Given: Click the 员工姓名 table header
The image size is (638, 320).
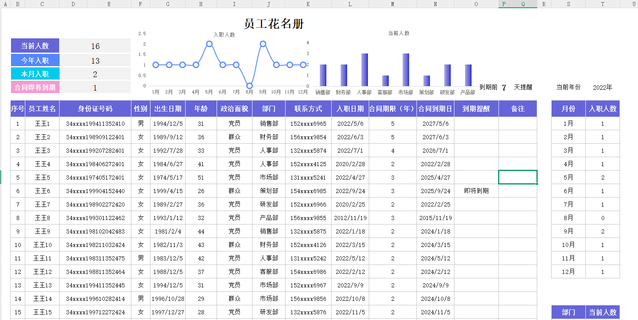Looking at the screenshot, I should [42, 108].
